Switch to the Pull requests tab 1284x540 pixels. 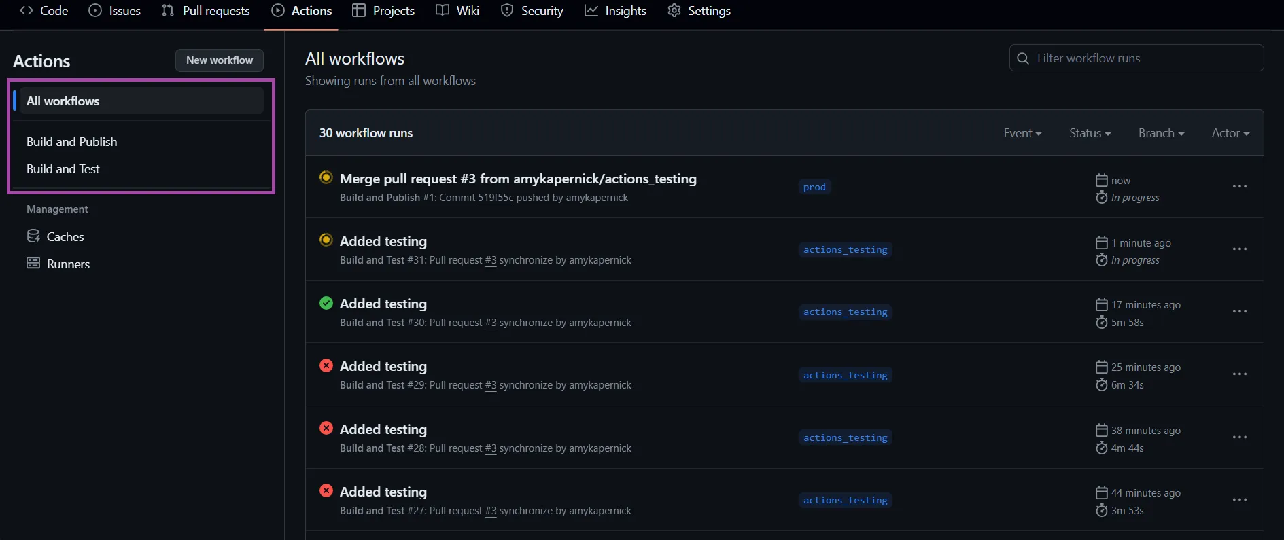(x=206, y=11)
